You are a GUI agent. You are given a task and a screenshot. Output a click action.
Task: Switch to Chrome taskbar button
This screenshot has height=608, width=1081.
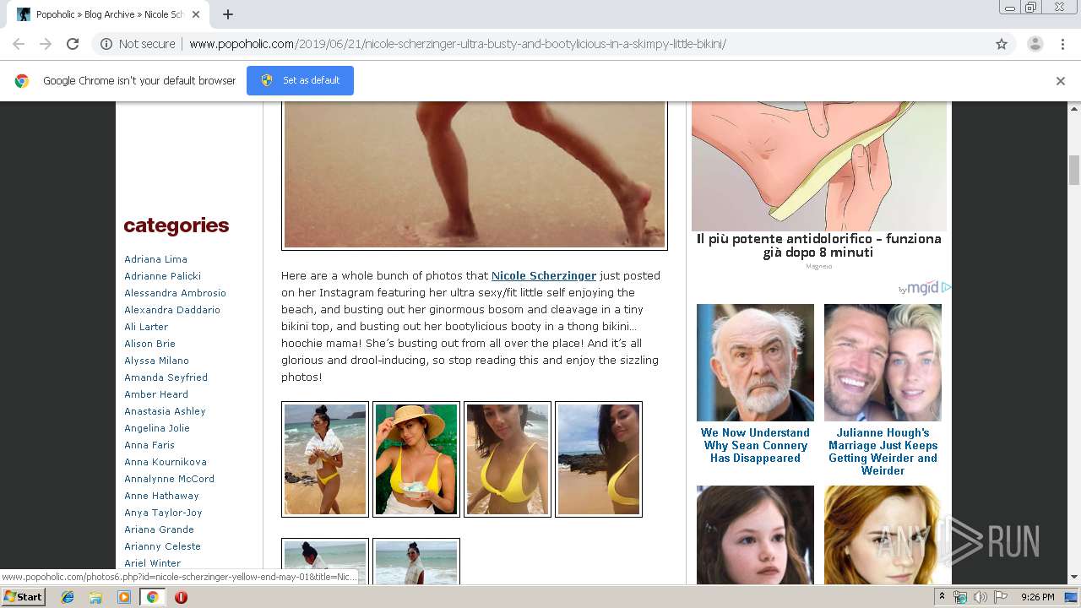(x=152, y=597)
